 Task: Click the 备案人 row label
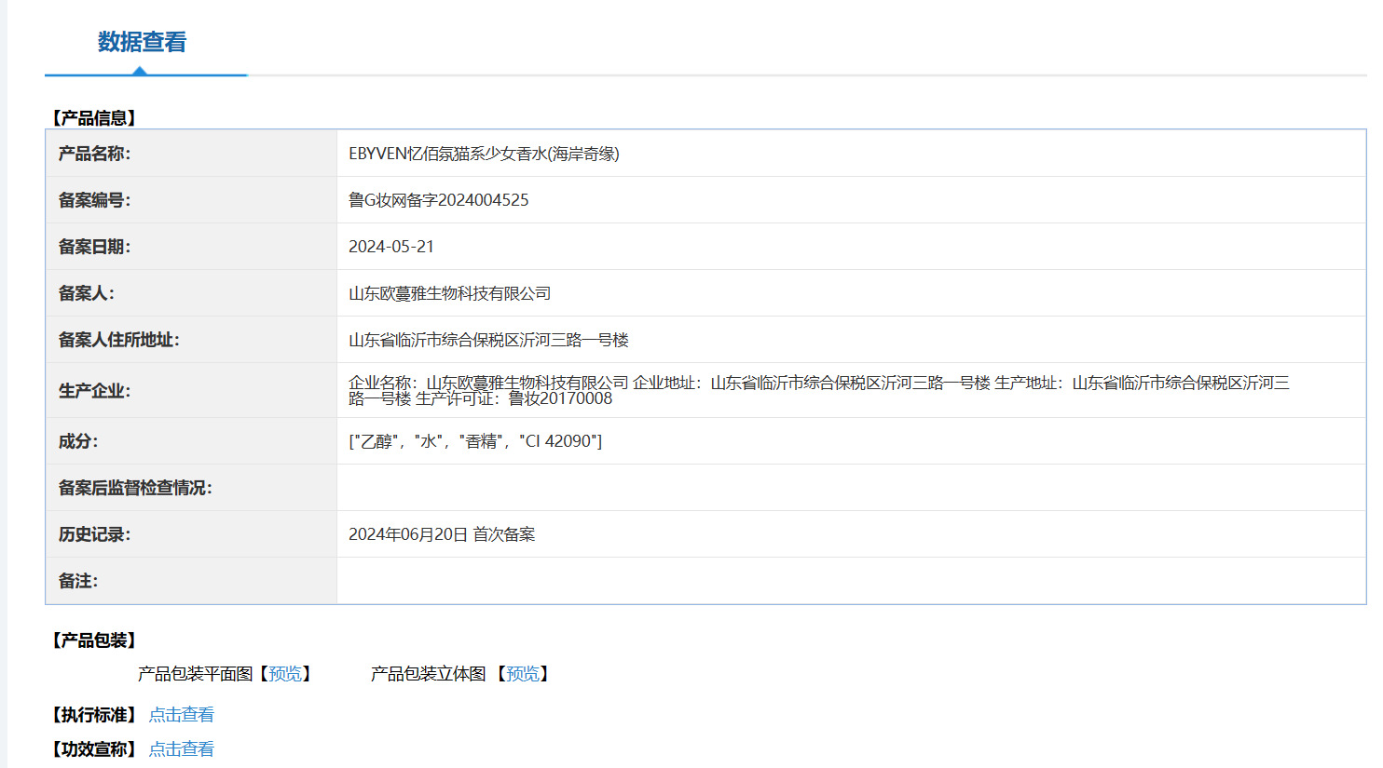pos(87,293)
